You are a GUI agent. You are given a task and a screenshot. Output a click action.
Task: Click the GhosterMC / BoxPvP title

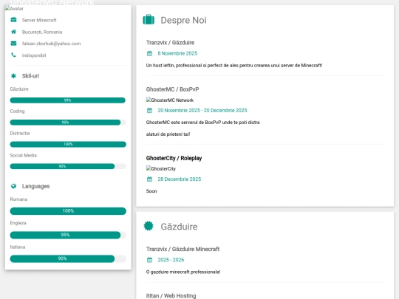(172, 89)
